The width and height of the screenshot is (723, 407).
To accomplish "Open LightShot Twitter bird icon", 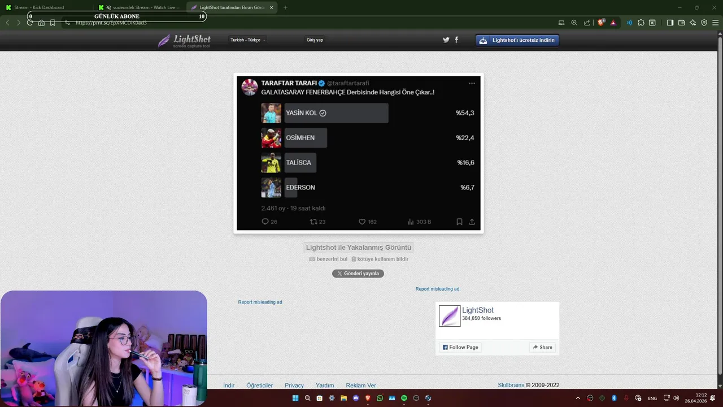I will [x=446, y=40].
